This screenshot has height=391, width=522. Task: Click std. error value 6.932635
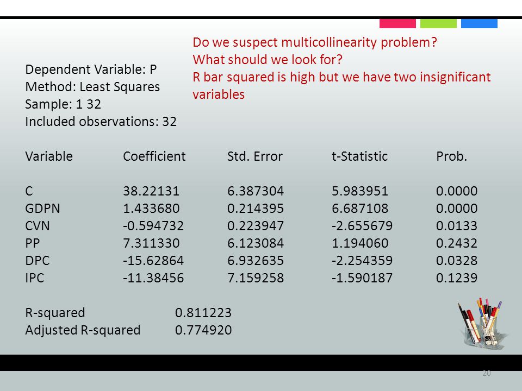pos(256,260)
